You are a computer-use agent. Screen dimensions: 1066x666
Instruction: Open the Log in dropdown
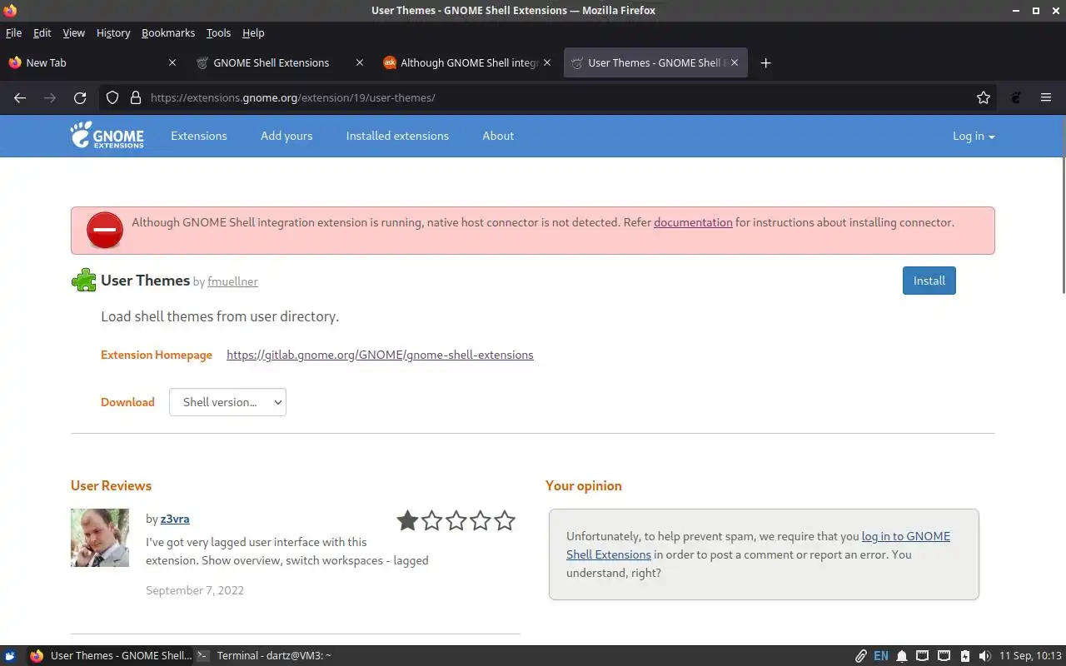(974, 136)
